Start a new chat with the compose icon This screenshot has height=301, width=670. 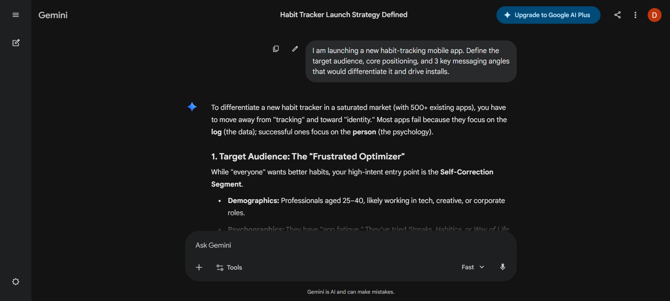click(x=16, y=43)
